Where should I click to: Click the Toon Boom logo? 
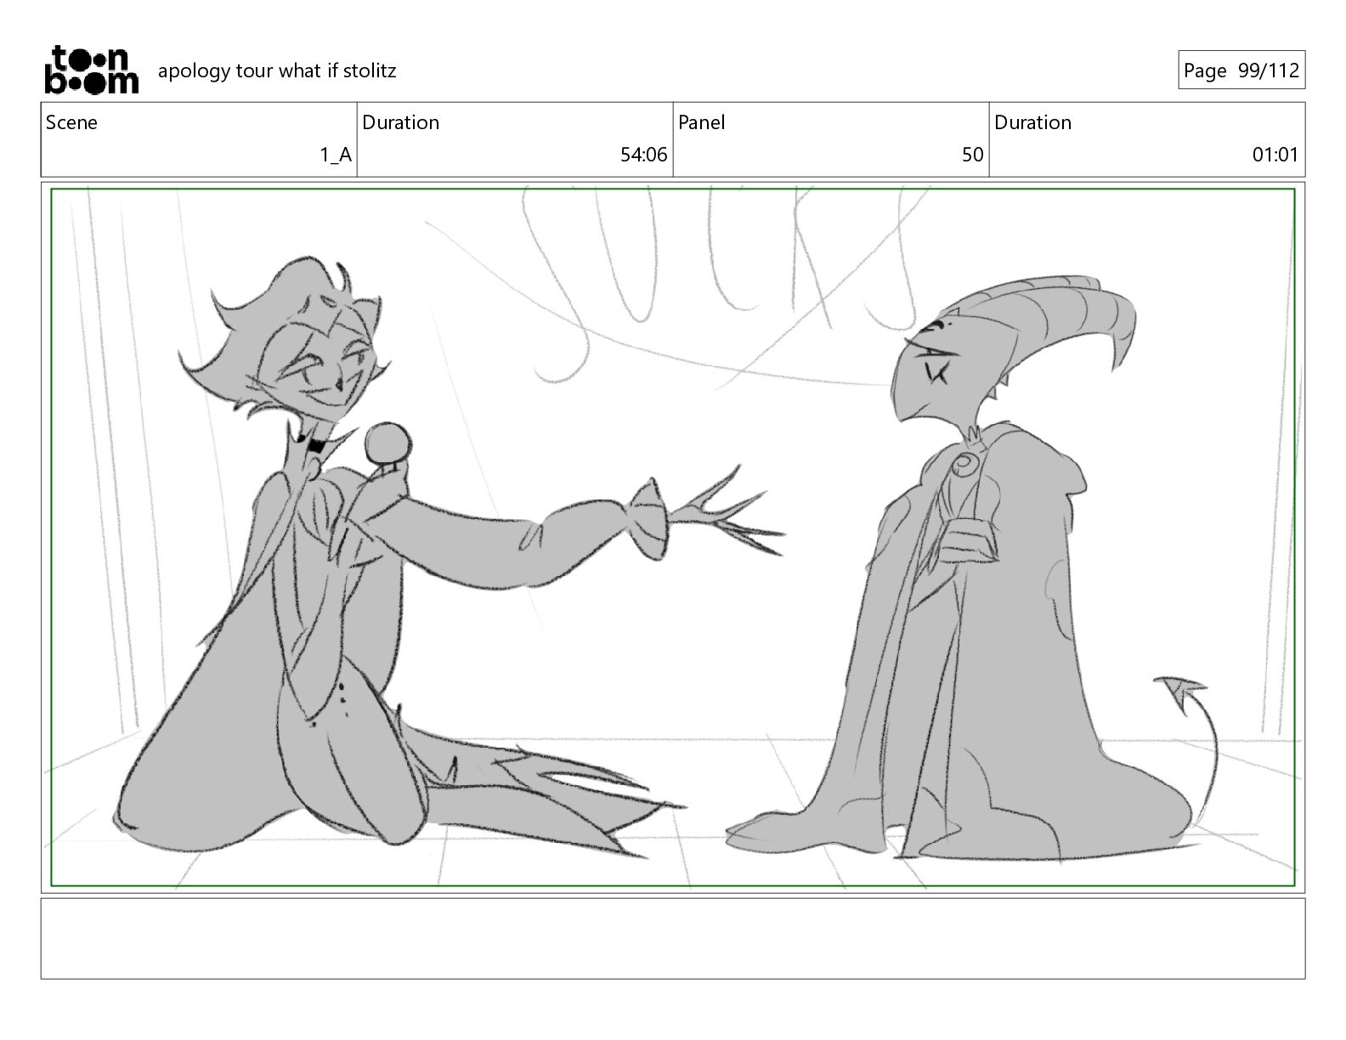91,70
